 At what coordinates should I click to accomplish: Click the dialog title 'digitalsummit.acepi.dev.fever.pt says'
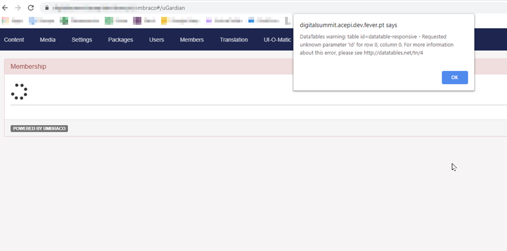[x=348, y=25]
